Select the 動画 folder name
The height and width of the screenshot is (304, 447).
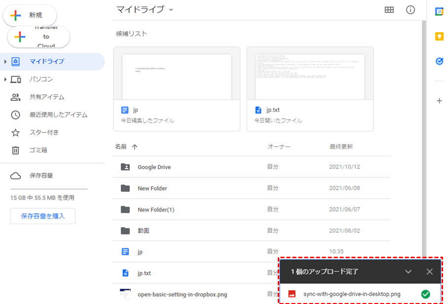(x=144, y=231)
